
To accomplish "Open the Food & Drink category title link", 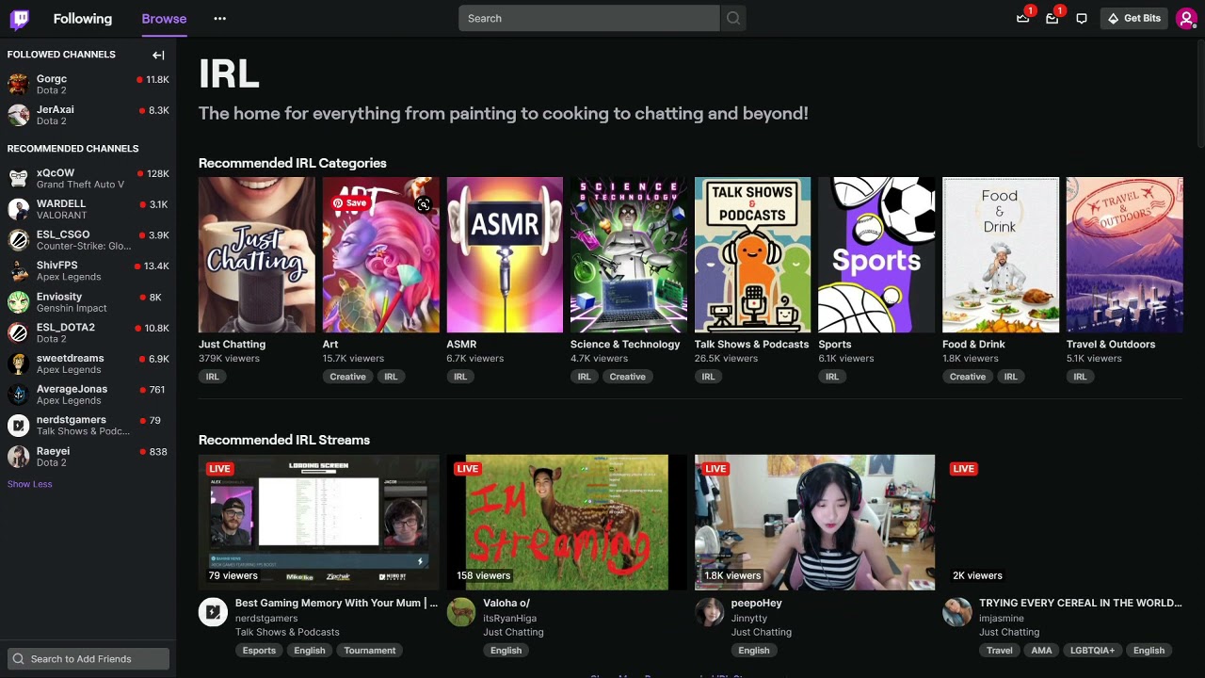I will click(x=973, y=344).
